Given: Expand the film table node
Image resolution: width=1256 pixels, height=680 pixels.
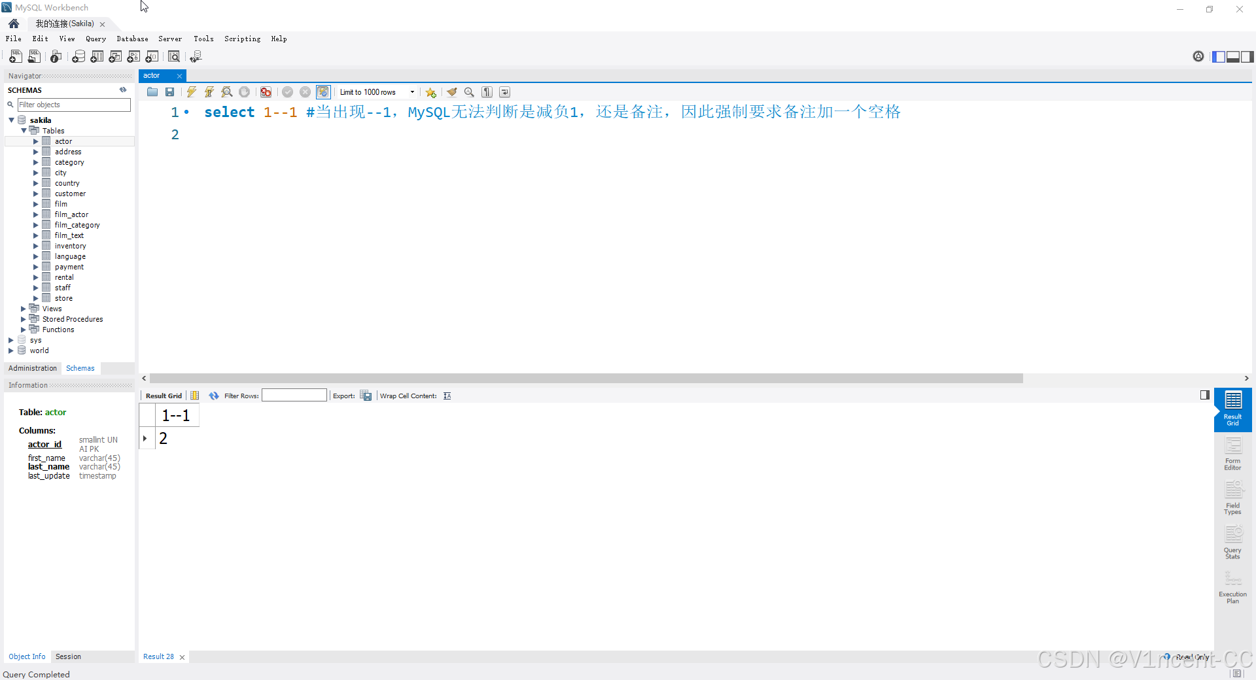Looking at the screenshot, I should (36, 204).
